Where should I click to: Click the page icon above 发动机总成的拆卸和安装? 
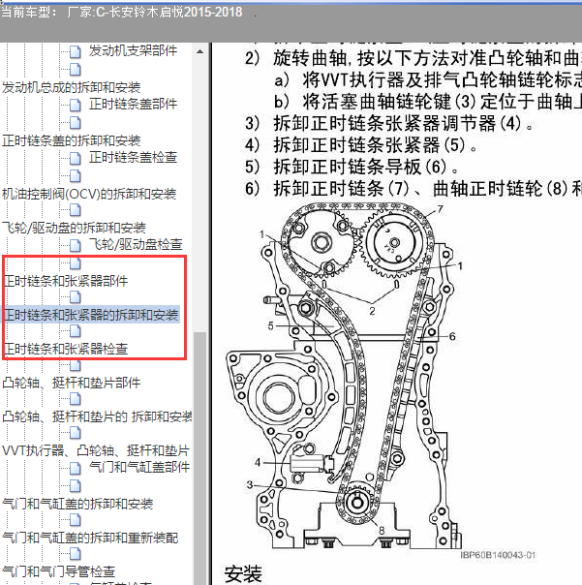[x=75, y=69]
